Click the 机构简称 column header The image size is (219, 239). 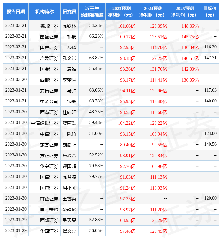(x=44, y=11)
